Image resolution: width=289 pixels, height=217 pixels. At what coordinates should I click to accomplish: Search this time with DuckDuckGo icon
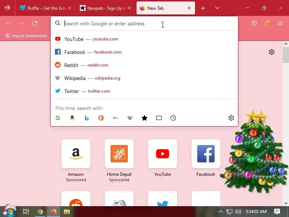tap(101, 118)
